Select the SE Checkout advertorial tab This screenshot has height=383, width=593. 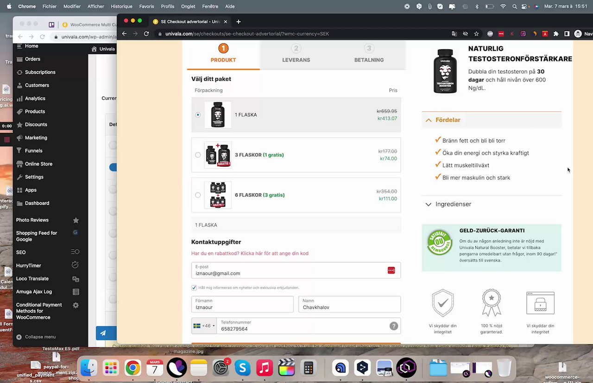pos(190,22)
